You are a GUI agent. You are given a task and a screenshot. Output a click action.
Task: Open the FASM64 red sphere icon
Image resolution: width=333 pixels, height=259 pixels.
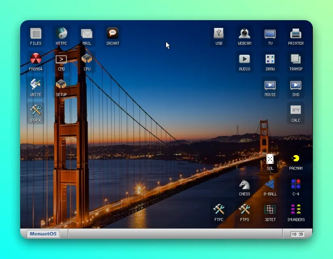35,62
